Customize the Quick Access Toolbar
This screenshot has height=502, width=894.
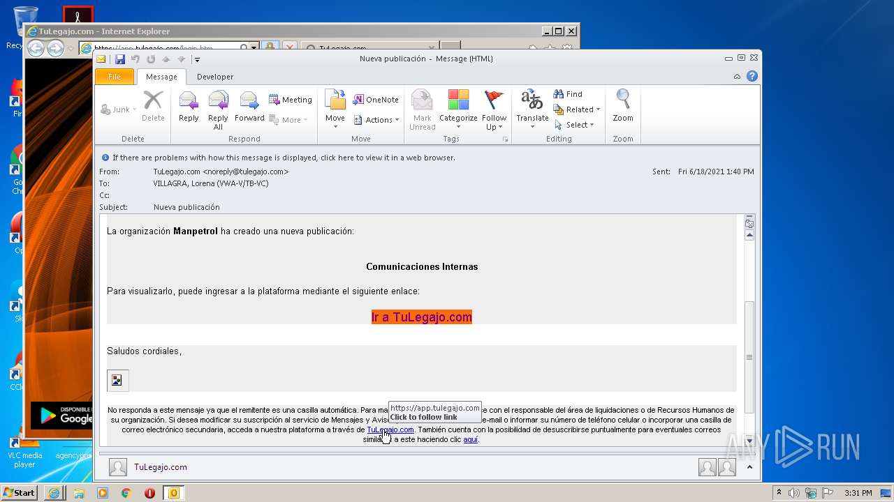point(198,59)
